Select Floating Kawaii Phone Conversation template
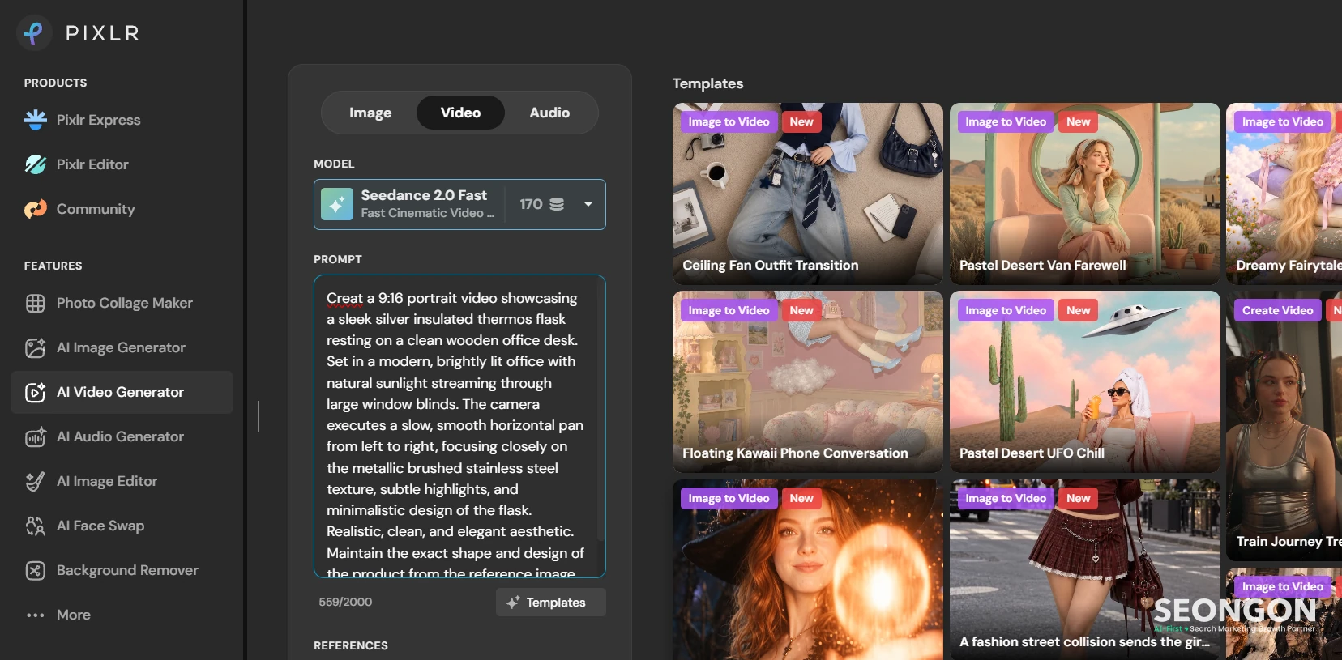This screenshot has height=660, width=1342. click(x=808, y=381)
